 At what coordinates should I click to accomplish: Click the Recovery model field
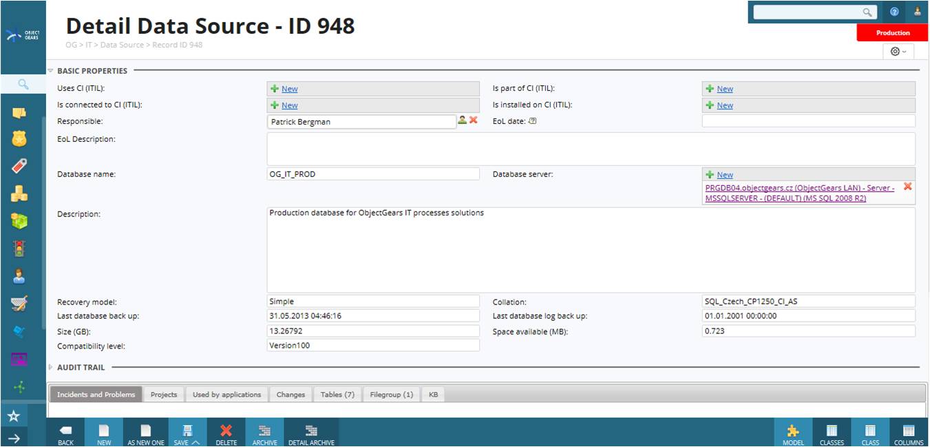373,302
